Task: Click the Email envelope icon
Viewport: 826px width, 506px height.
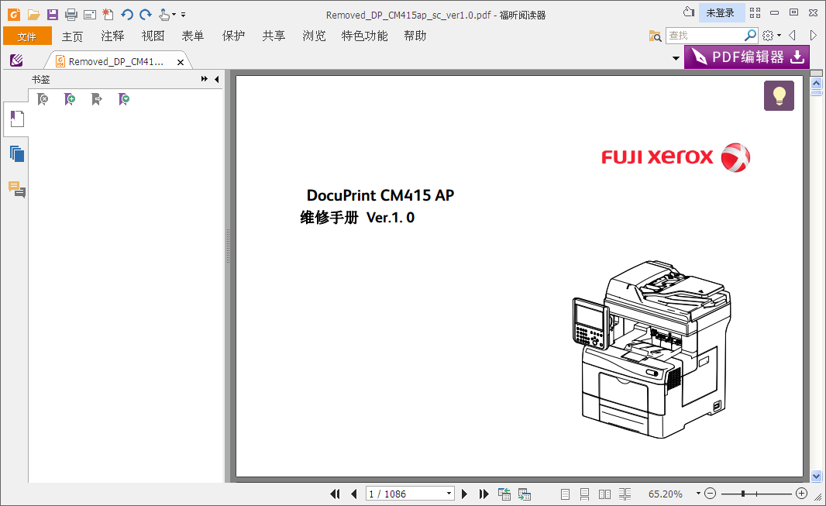Action: [x=90, y=15]
